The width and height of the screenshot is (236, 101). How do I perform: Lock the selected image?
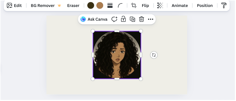pos(123,19)
